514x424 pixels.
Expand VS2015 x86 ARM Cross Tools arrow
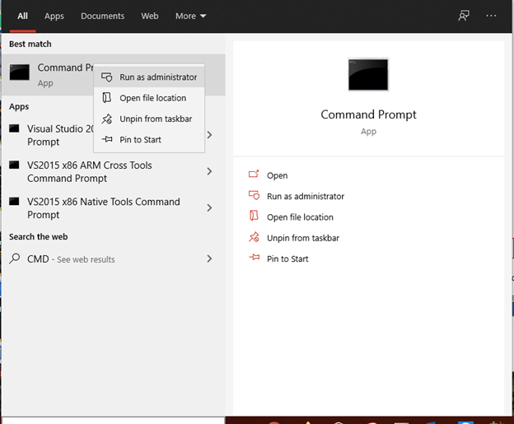209,171
